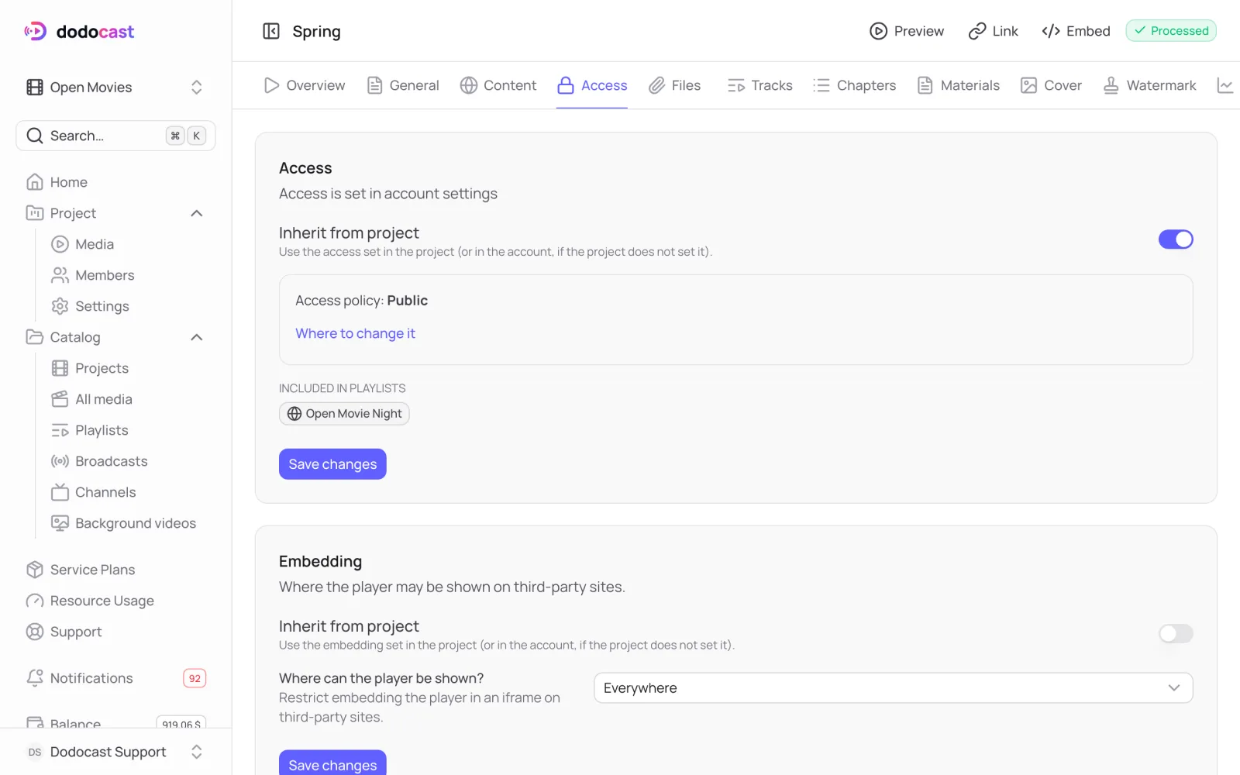Switch to the Tracks tab
The width and height of the screenshot is (1240, 775).
click(760, 85)
